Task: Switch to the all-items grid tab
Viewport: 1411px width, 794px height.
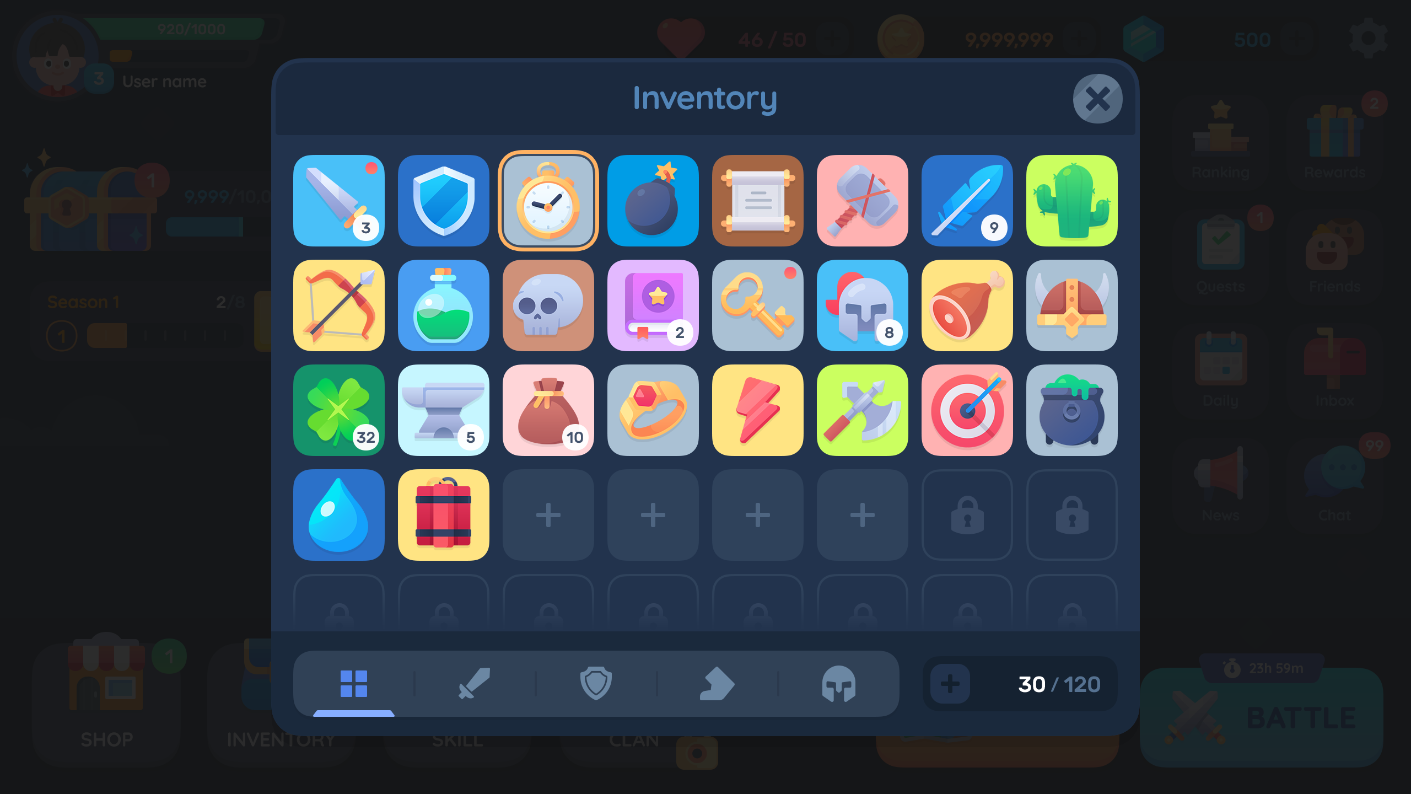Action: coord(353,684)
